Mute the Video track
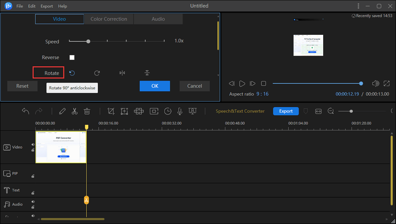 pyautogui.click(x=33, y=145)
